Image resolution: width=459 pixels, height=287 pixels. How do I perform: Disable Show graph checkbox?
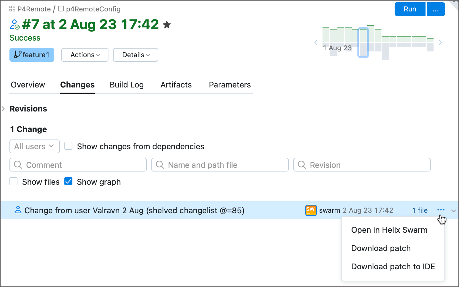pyautogui.click(x=68, y=181)
